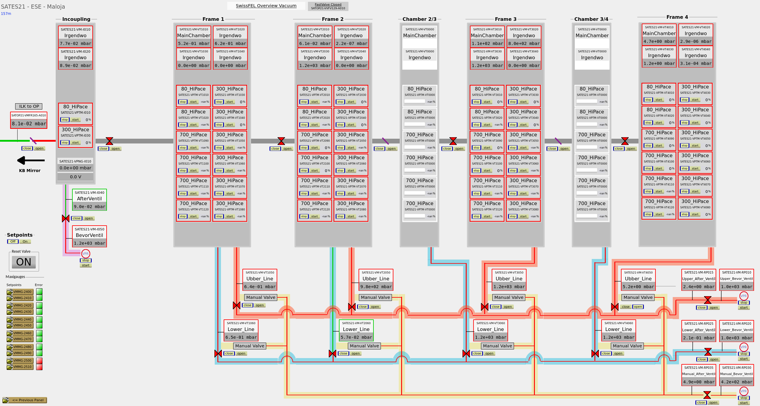Screen dimensions: 760x406
Task: Click the VMMG-2400 green error indicator
Action: 39,291
